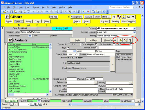
Task: Open the Invoices tab
Action: coord(105,21)
